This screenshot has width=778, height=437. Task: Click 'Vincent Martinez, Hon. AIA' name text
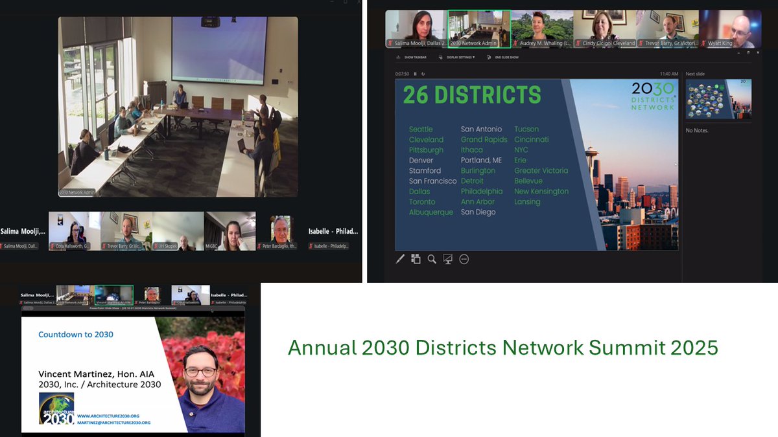point(97,374)
